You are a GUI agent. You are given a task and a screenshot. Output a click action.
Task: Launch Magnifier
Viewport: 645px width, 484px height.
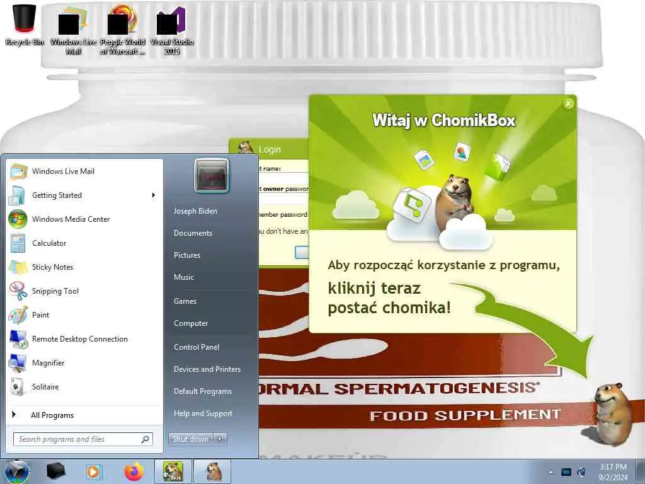[85, 362]
